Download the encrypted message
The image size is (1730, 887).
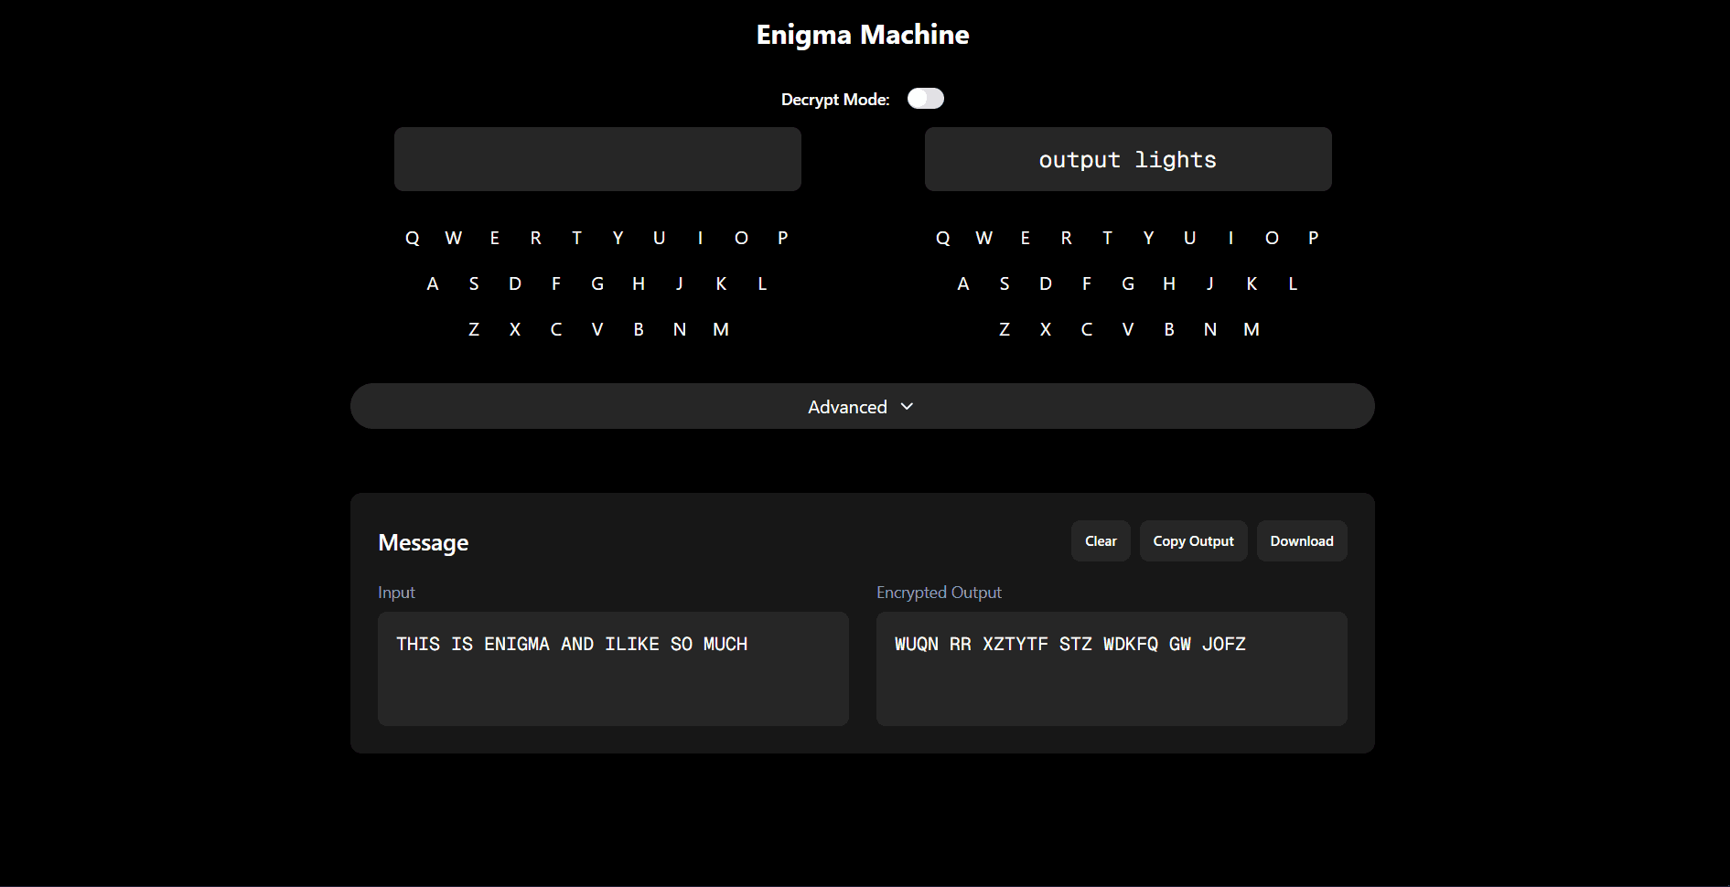(x=1301, y=541)
